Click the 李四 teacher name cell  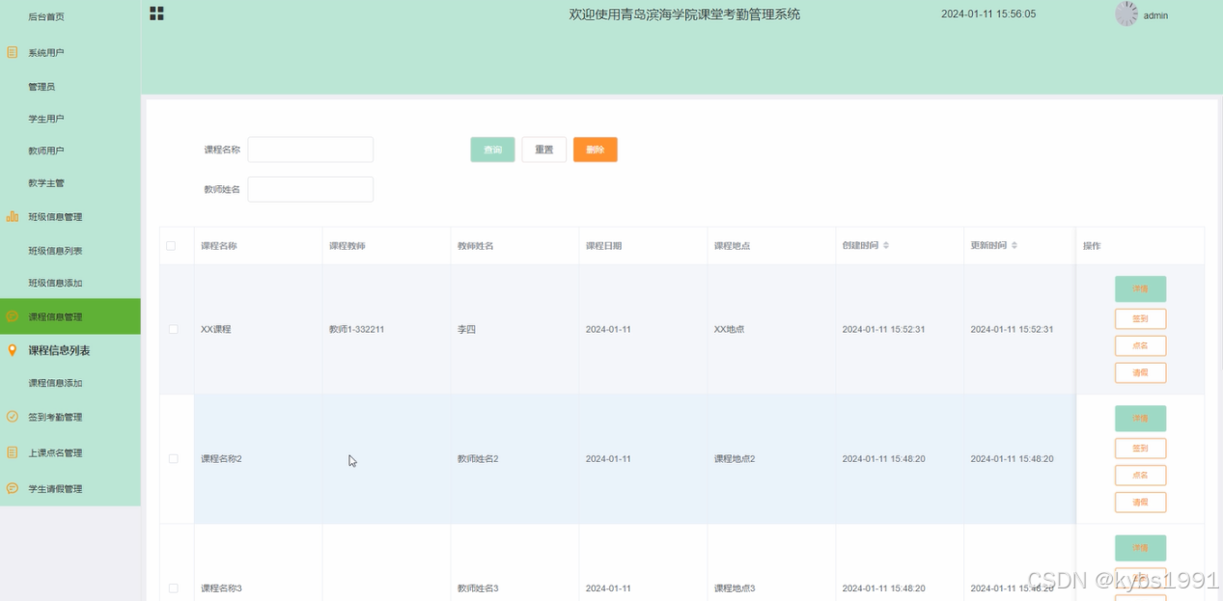click(x=466, y=329)
